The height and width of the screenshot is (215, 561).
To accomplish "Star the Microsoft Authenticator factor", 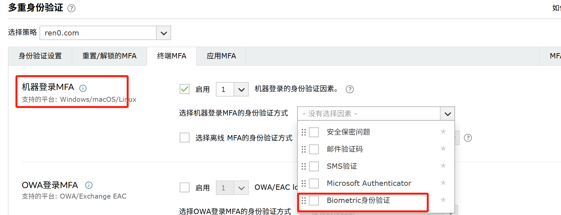I will click(x=443, y=183).
